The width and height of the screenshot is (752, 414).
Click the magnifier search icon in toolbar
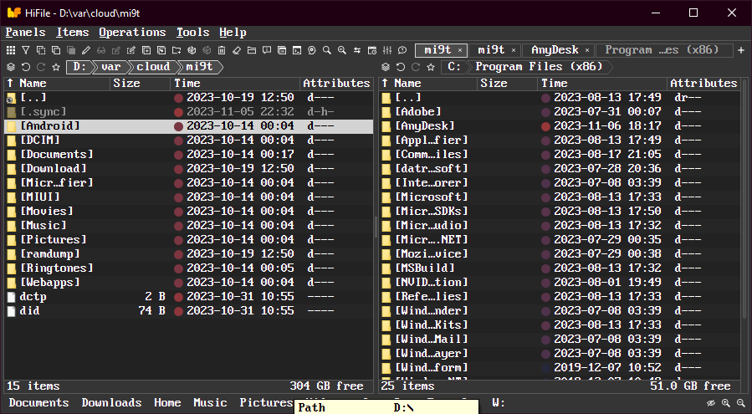tap(327, 50)
